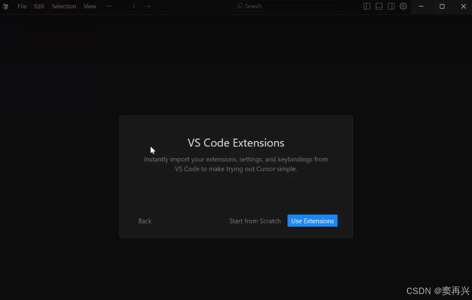The image size is (472, 300).
Task: Click the VS Code Extensions heading
Action: click(236, 143)
